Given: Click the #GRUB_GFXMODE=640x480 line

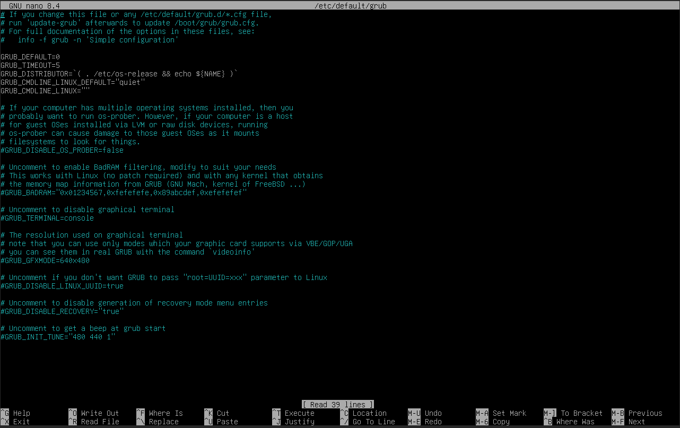Looking at the screenshot, I should pos(45,260).
